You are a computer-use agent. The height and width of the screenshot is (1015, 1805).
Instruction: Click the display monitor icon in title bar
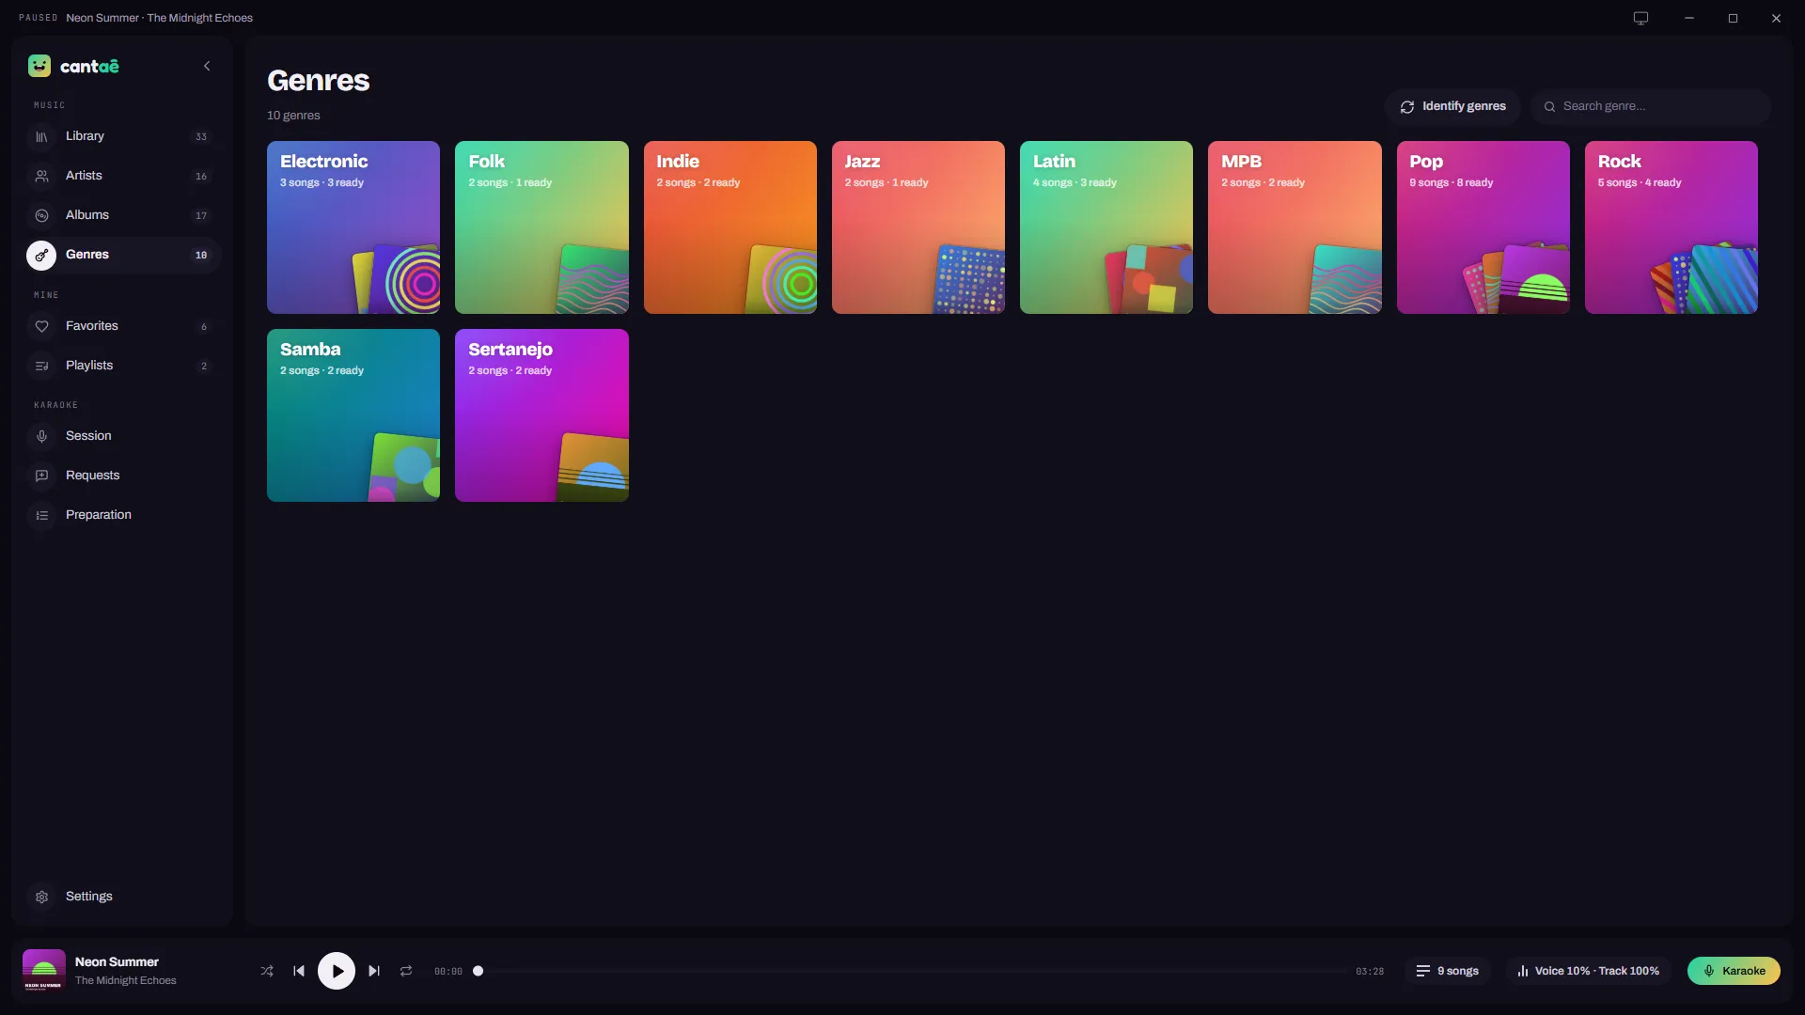[1640, 18]
